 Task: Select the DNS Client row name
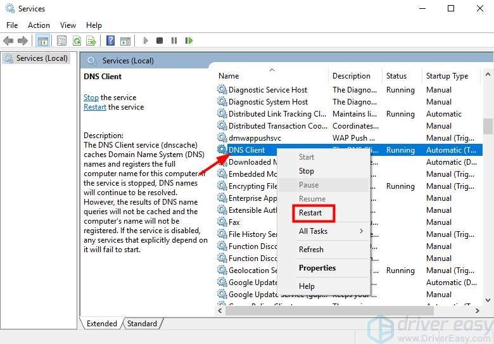[247, 150]
